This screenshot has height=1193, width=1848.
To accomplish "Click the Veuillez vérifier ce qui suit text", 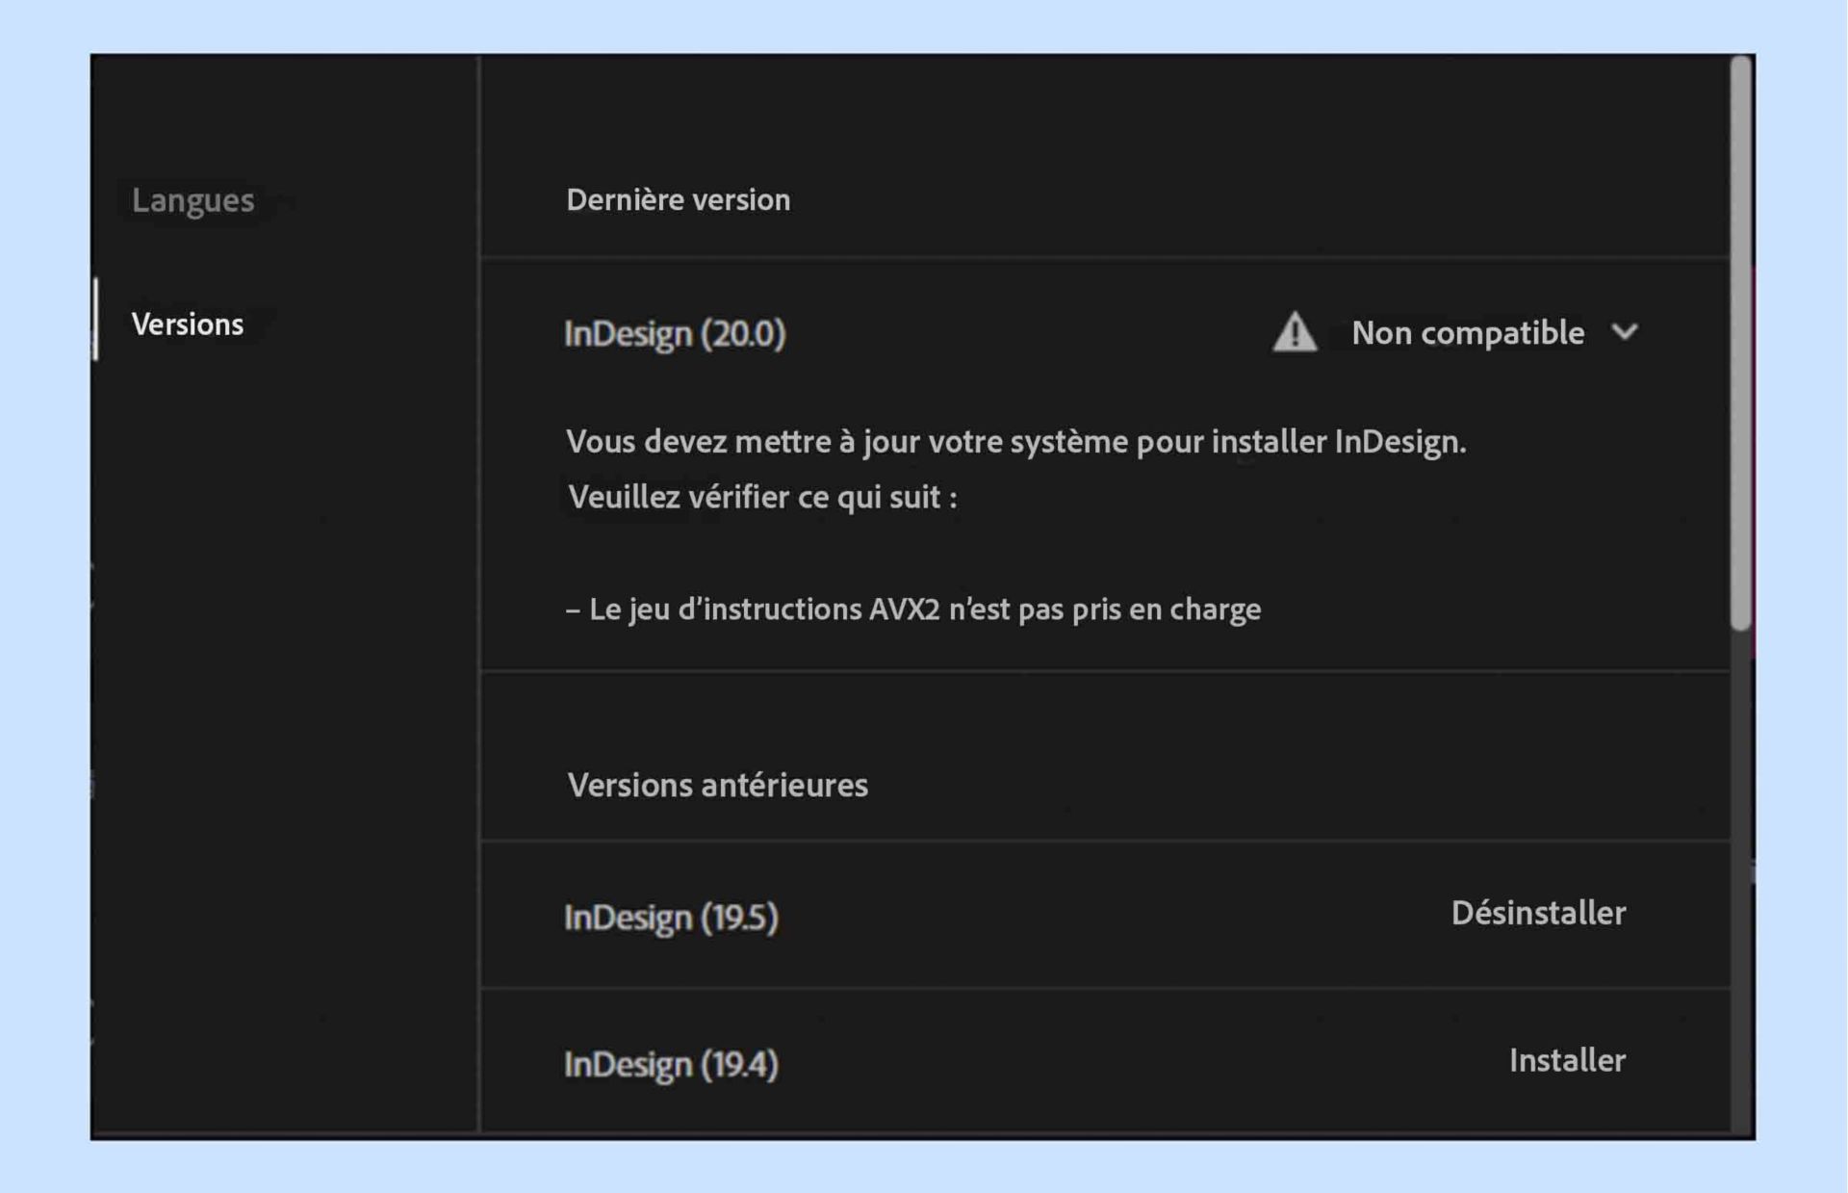I will coord(761,498).
